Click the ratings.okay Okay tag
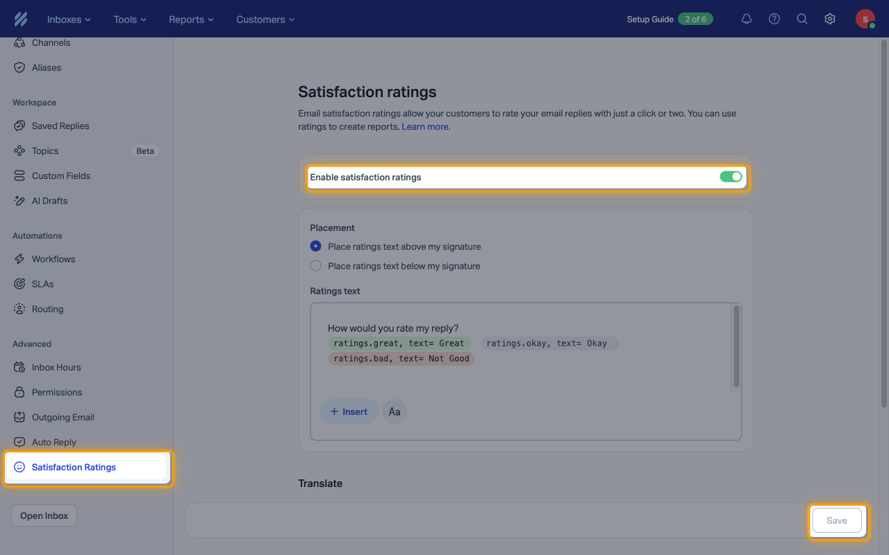The image size is (889, 555). click(549, 343)
